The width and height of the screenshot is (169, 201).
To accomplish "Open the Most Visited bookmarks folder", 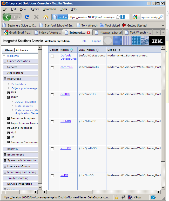I will (110, 25).
